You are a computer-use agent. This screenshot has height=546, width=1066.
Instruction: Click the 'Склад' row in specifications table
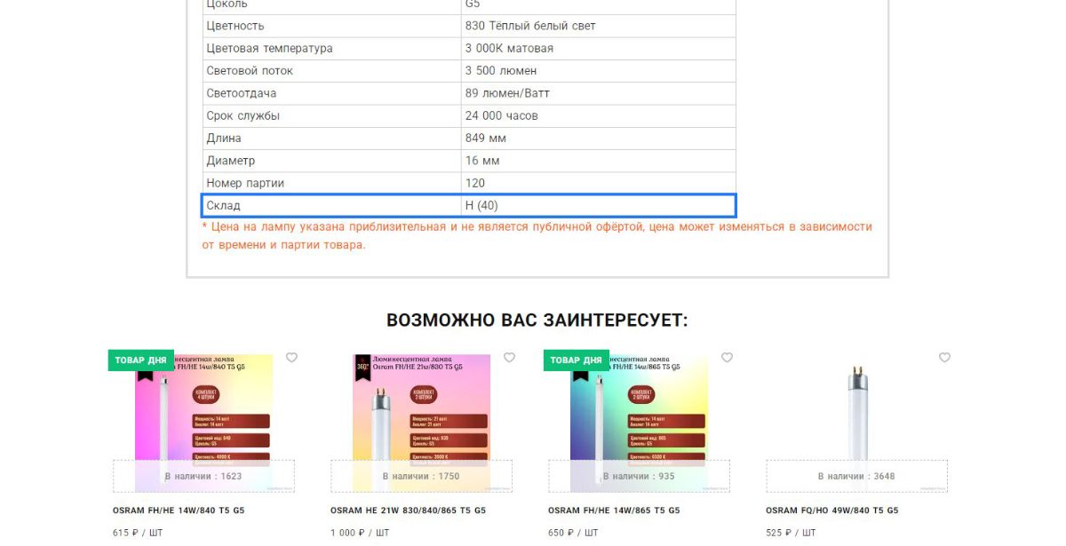click(469, 206)
